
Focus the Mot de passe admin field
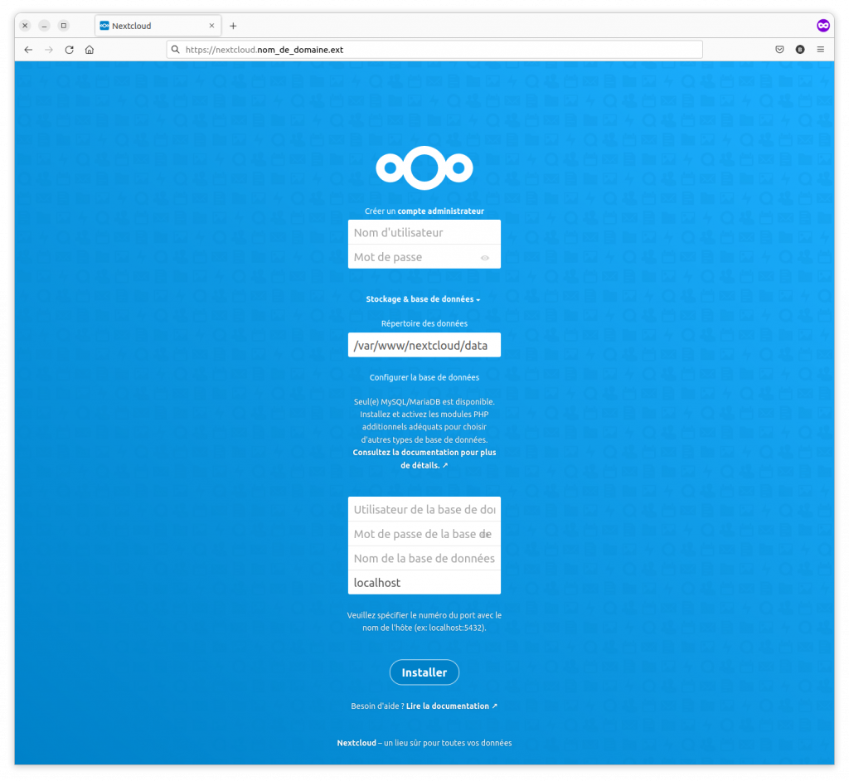pos(424,257)
